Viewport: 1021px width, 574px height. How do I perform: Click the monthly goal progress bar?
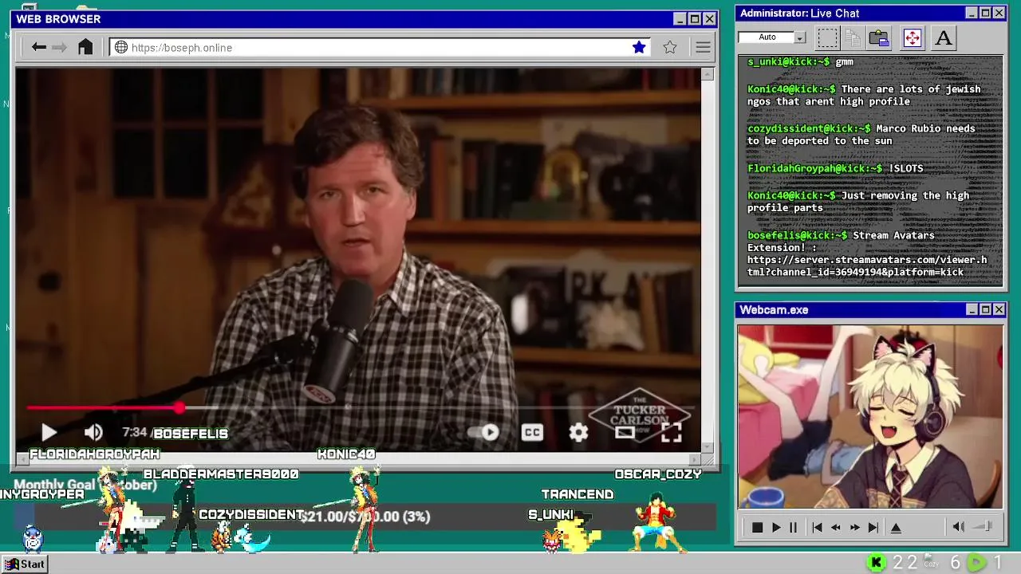(x=365, y=517)
